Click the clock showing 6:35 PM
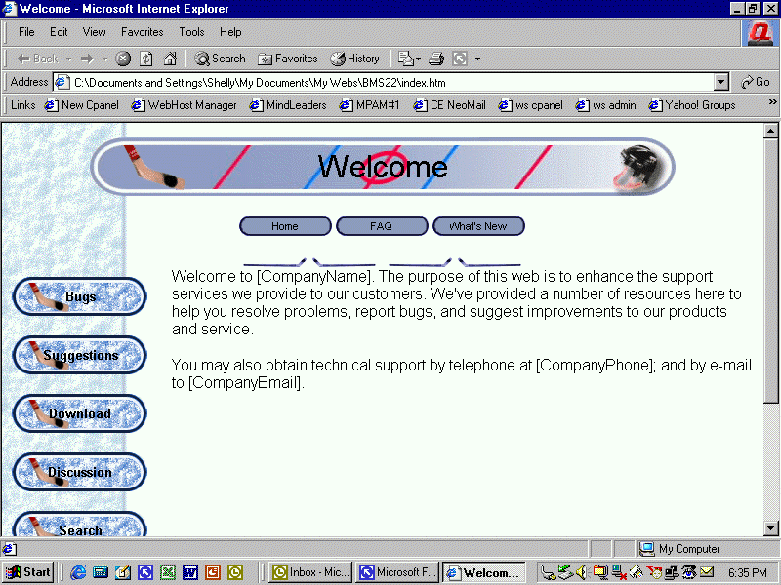The height and width of the screenshot is (585, 781). pyautogui.click(x=748, y=572)
